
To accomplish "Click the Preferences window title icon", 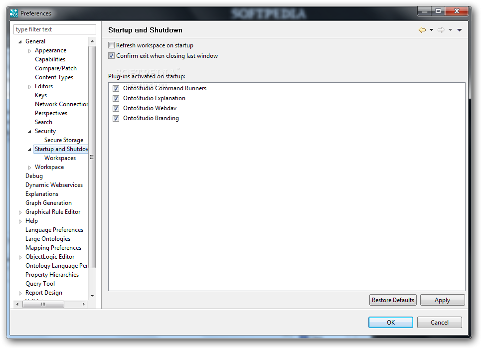I will pyautogui.click(x=14, y=13).
